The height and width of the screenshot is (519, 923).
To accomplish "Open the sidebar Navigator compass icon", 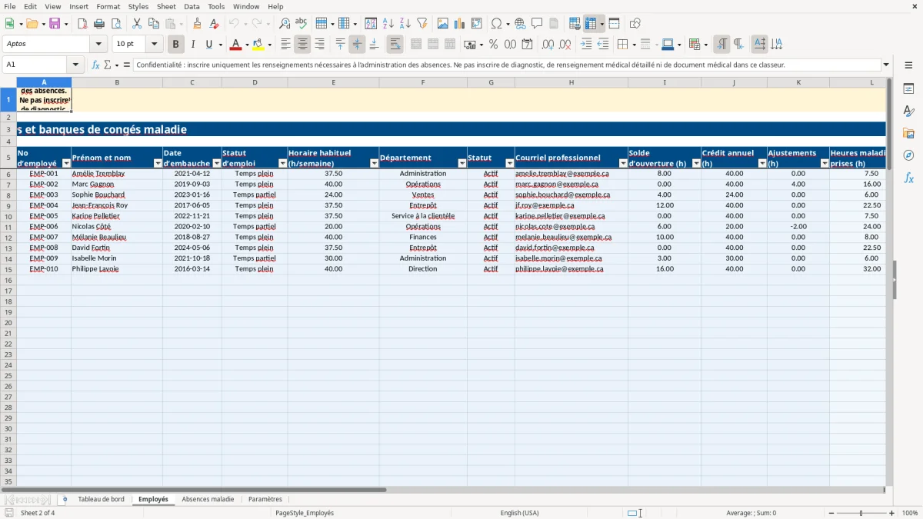I will pyautogui.click(x=908, y=155).
